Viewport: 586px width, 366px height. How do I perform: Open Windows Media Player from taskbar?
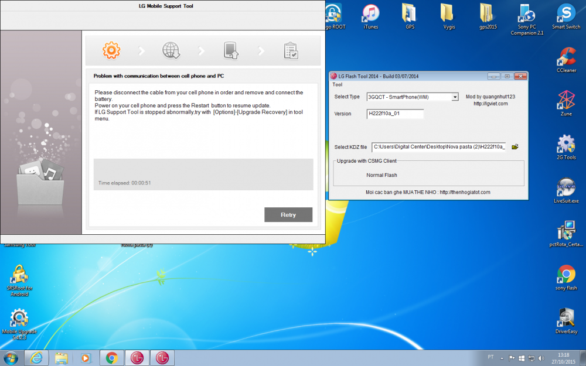[x=86, y=358]
